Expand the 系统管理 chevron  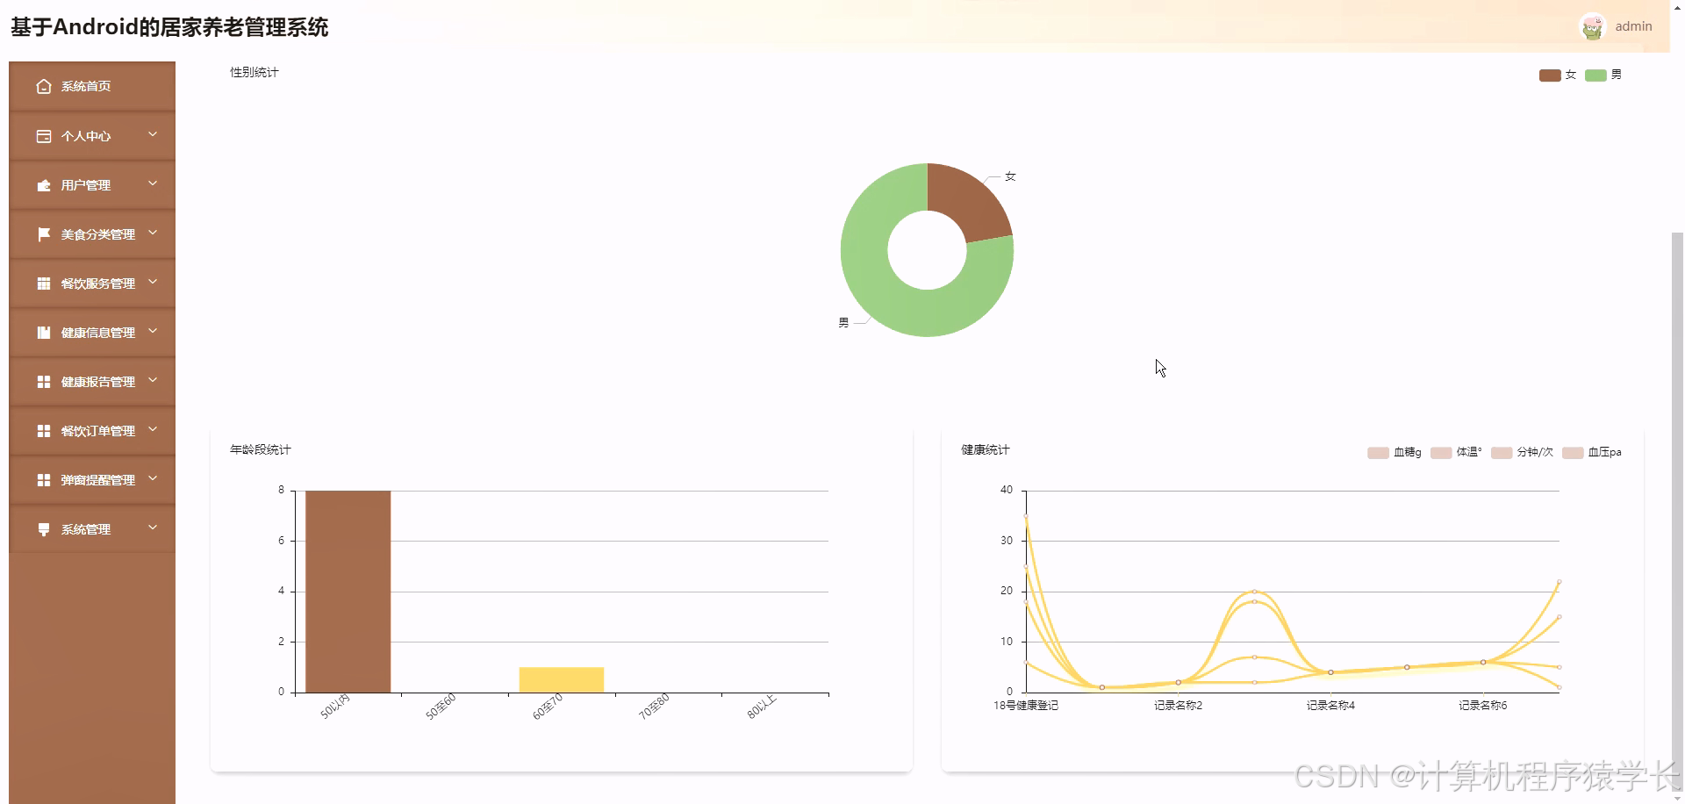(x=153, y=528)
